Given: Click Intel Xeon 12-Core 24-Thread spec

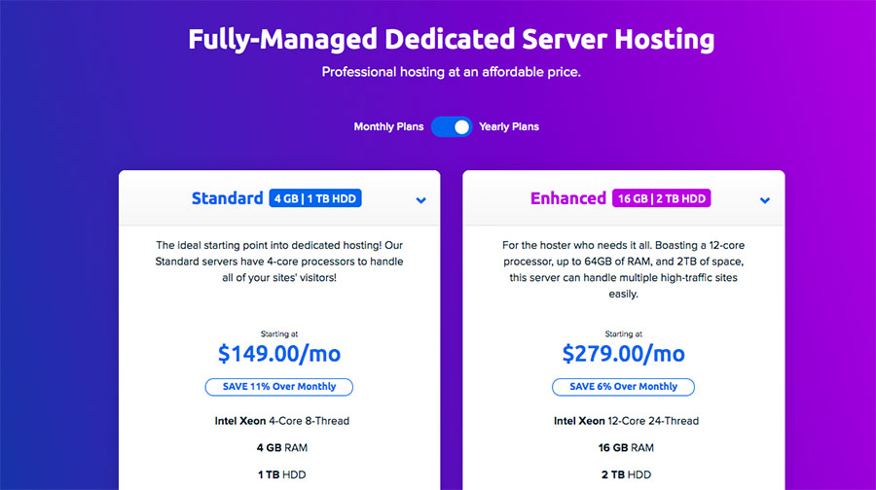Looking at the screenshot, I should (626, 421).
